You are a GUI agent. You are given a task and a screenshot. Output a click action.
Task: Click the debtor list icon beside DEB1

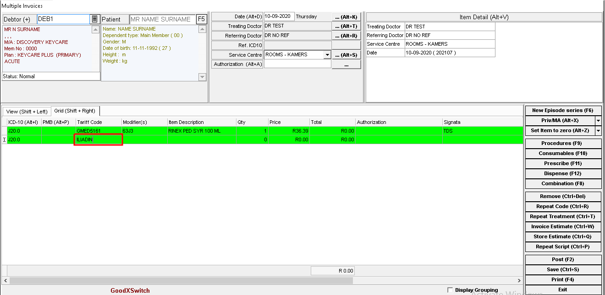94,19
